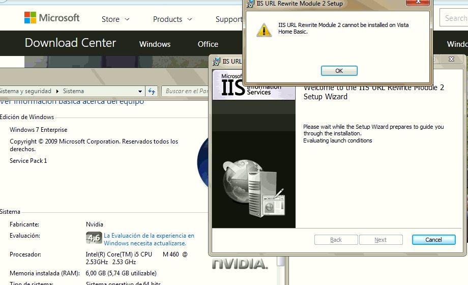Open the Office tab in Download Center
468x285 pixels.
(208, 44)
